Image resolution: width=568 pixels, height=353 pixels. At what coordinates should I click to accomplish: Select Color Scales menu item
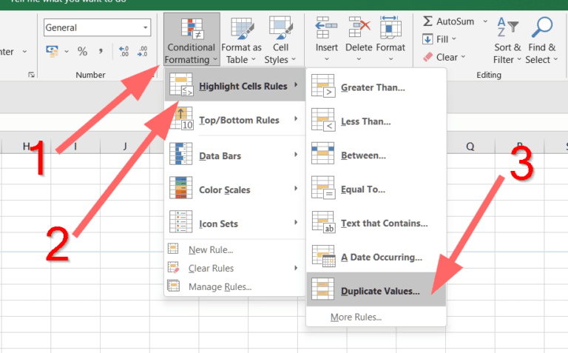pos(234,189)
